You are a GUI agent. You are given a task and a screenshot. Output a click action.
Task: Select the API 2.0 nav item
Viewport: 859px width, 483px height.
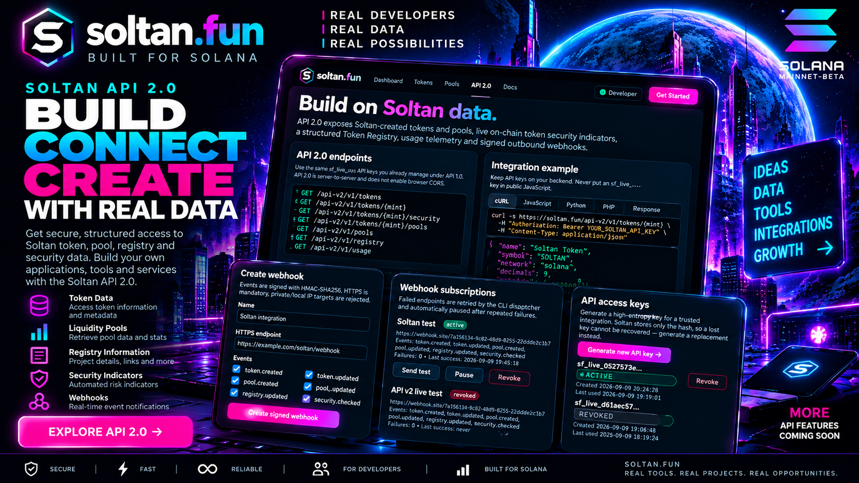coord(481,85)
